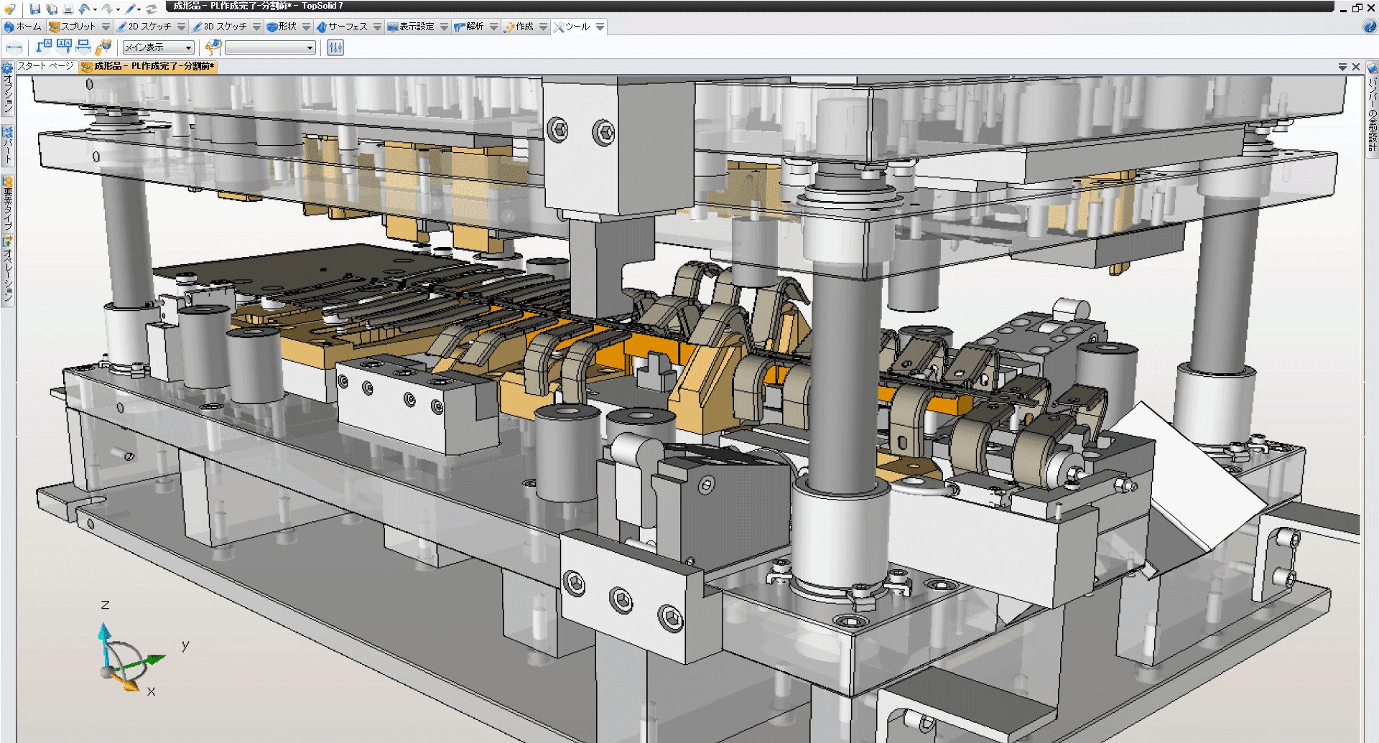The width and height of the screenshot is (1379, 743).
Task: Click the dimension measurement tool icon
Action: tap(14, 48)
